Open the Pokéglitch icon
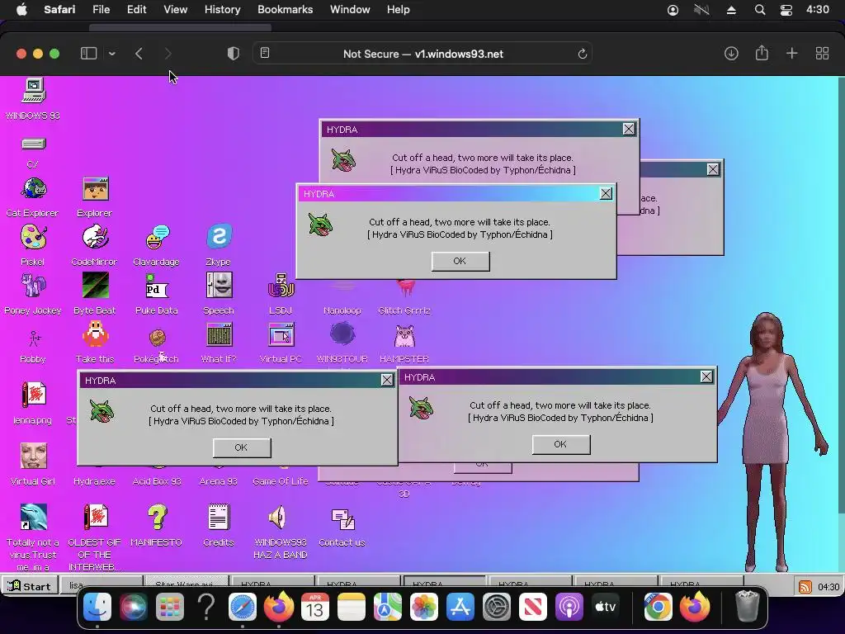 [x=157, y=338]
